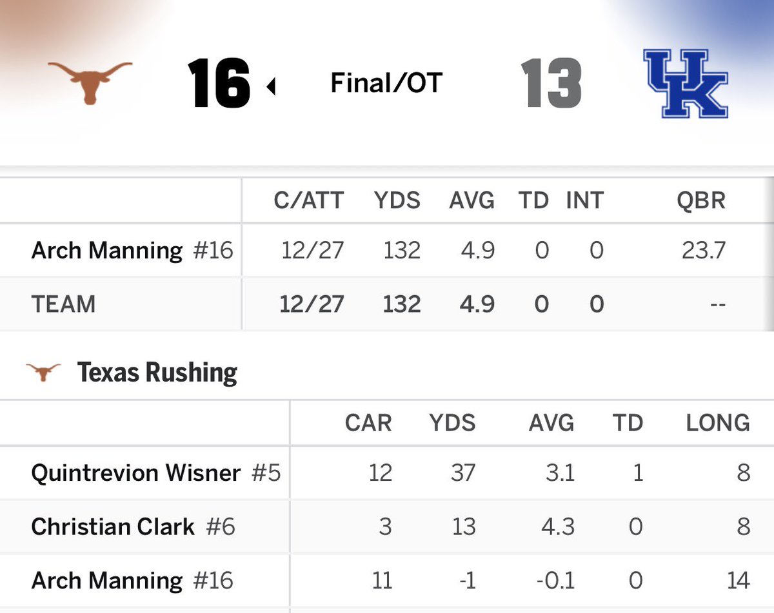Click the CAR rushing column header
The image size is (774, 613).
point(368,423)
